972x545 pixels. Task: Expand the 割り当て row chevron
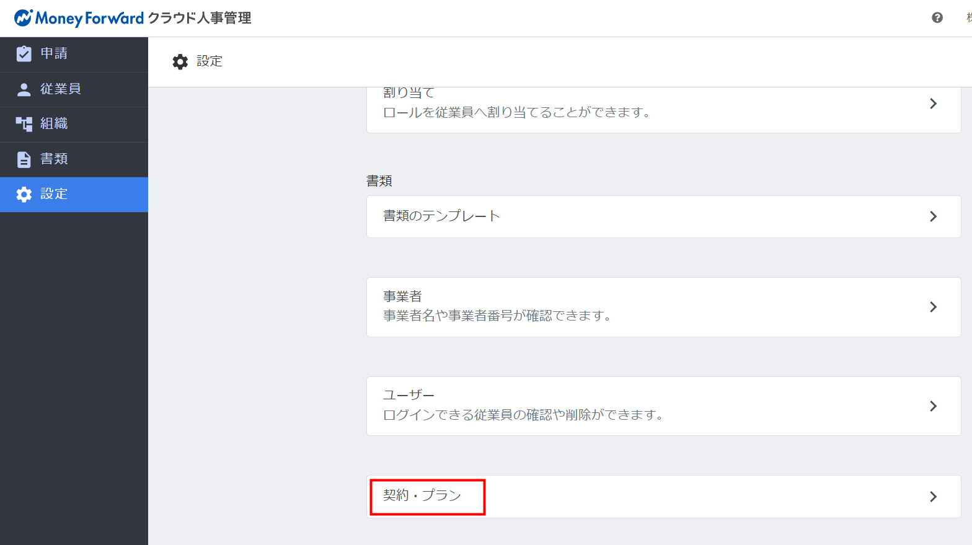pos(933,104)
